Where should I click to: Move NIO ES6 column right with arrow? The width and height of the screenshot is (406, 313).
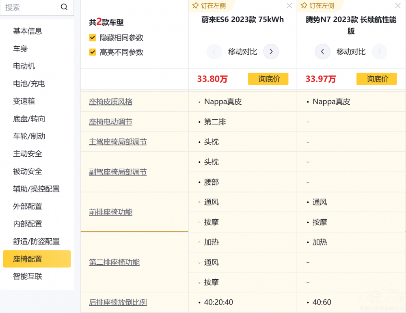click(x=271, y=52)
